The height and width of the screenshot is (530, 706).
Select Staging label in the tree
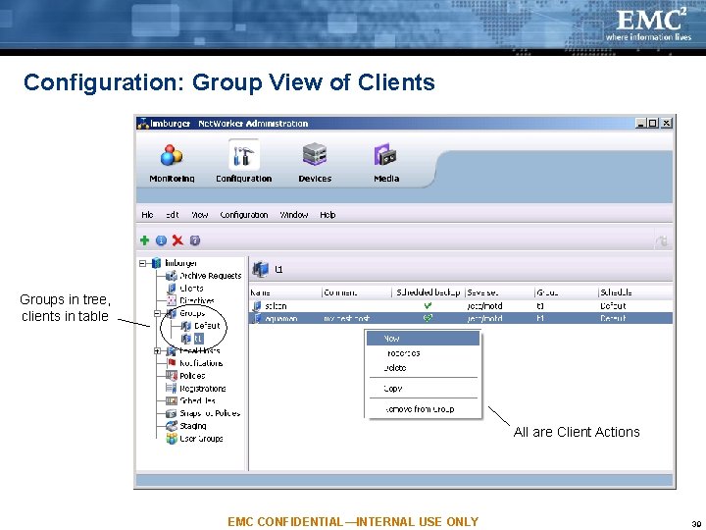[x=193, y=426]
